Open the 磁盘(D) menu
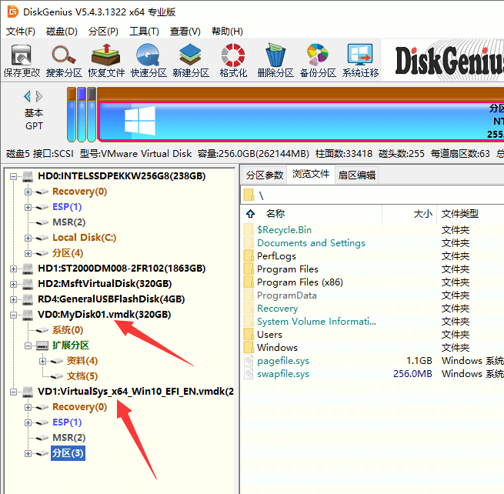Screen dimensions: 504x494 tap(62, 32)
